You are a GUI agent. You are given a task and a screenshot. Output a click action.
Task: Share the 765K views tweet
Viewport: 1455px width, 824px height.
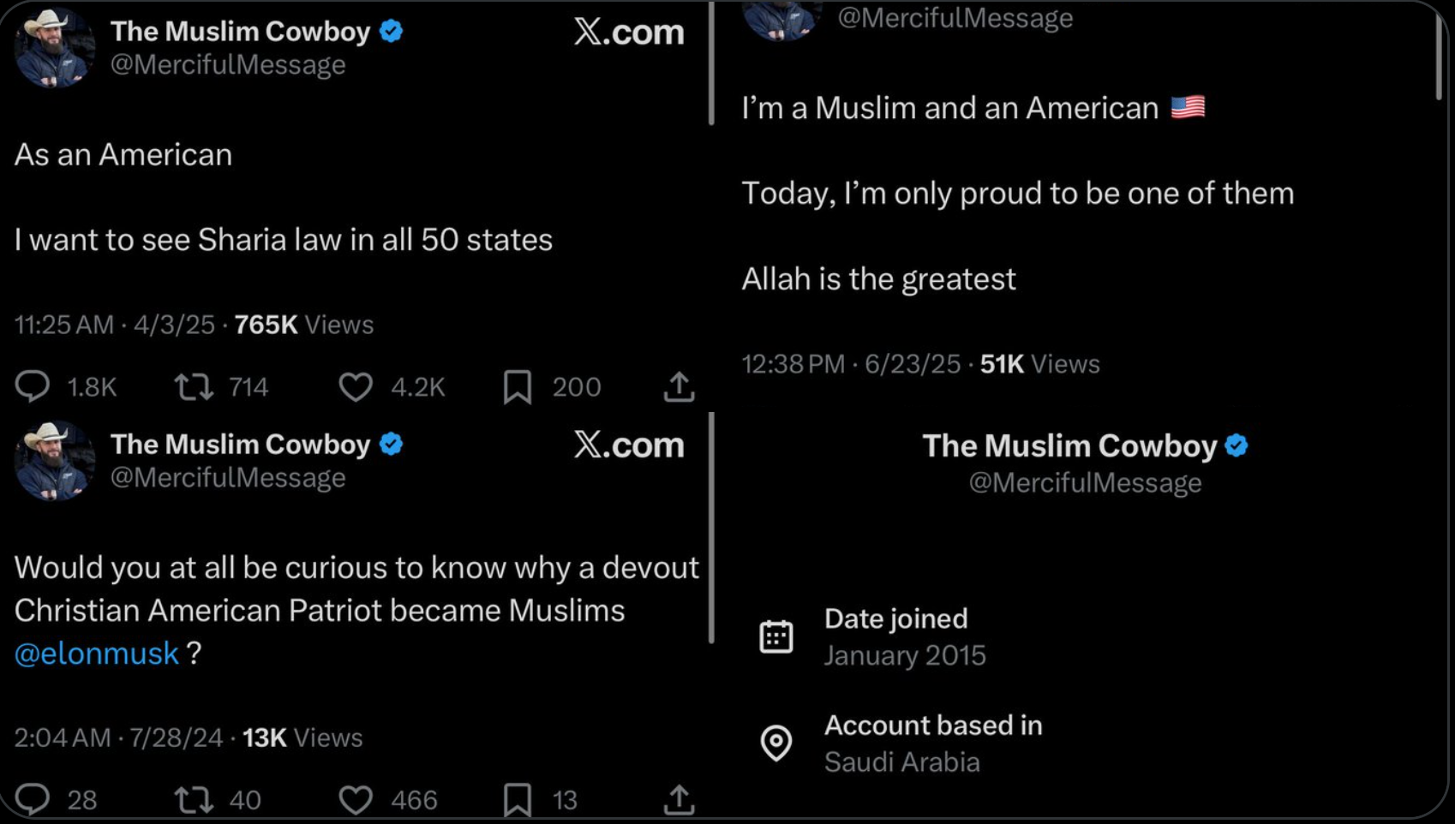[679, 387]
